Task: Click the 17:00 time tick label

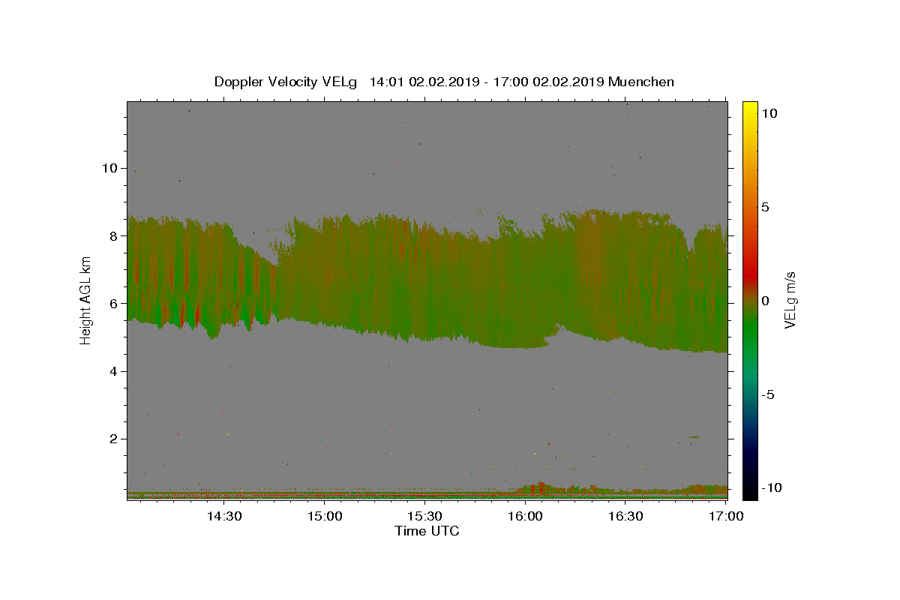Action: (726, 516)
